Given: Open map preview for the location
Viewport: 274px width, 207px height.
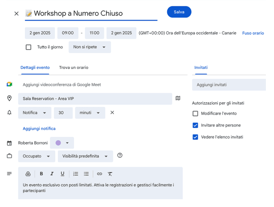Looking at the screenshot, I should pos(178,98).
